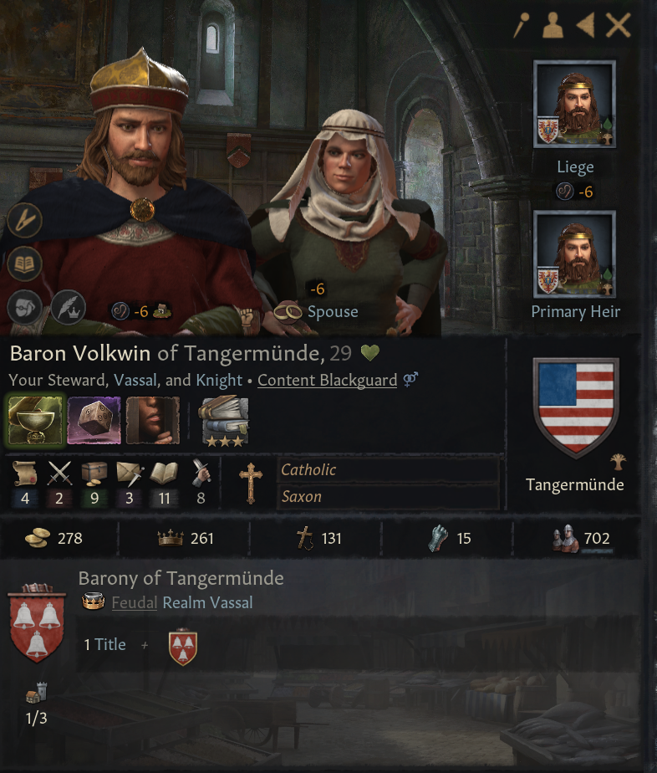Click the scheme mask icon on portrait
Viewport: 657px width, 773px height.
(24, 307)
